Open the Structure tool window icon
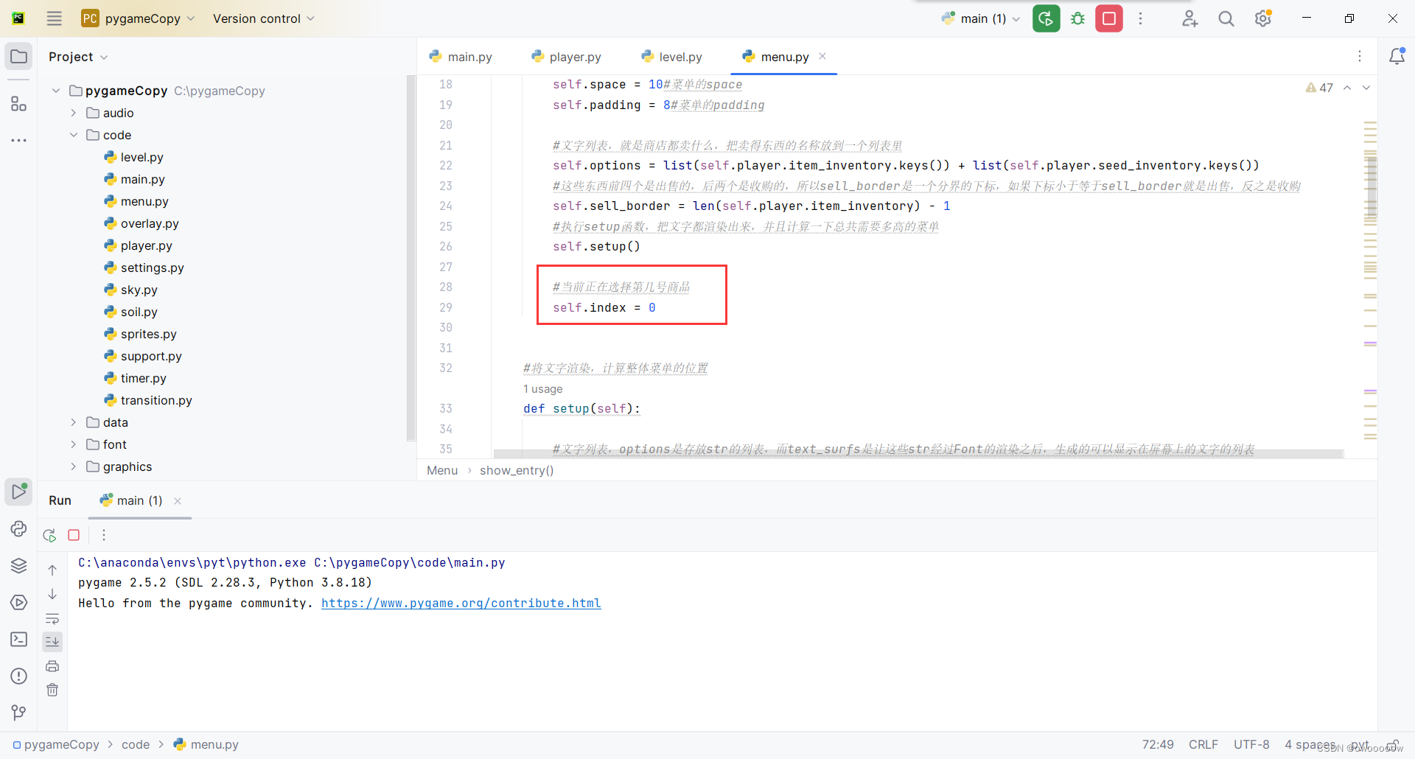 tap(18, 104)
